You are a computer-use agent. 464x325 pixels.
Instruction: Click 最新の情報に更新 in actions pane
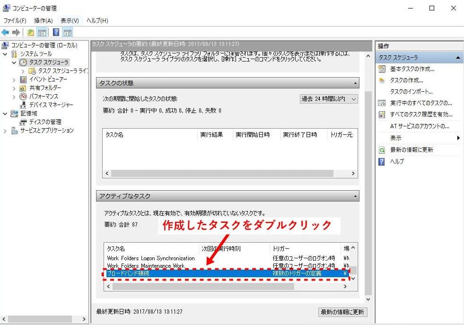click(x=411, y=150)
